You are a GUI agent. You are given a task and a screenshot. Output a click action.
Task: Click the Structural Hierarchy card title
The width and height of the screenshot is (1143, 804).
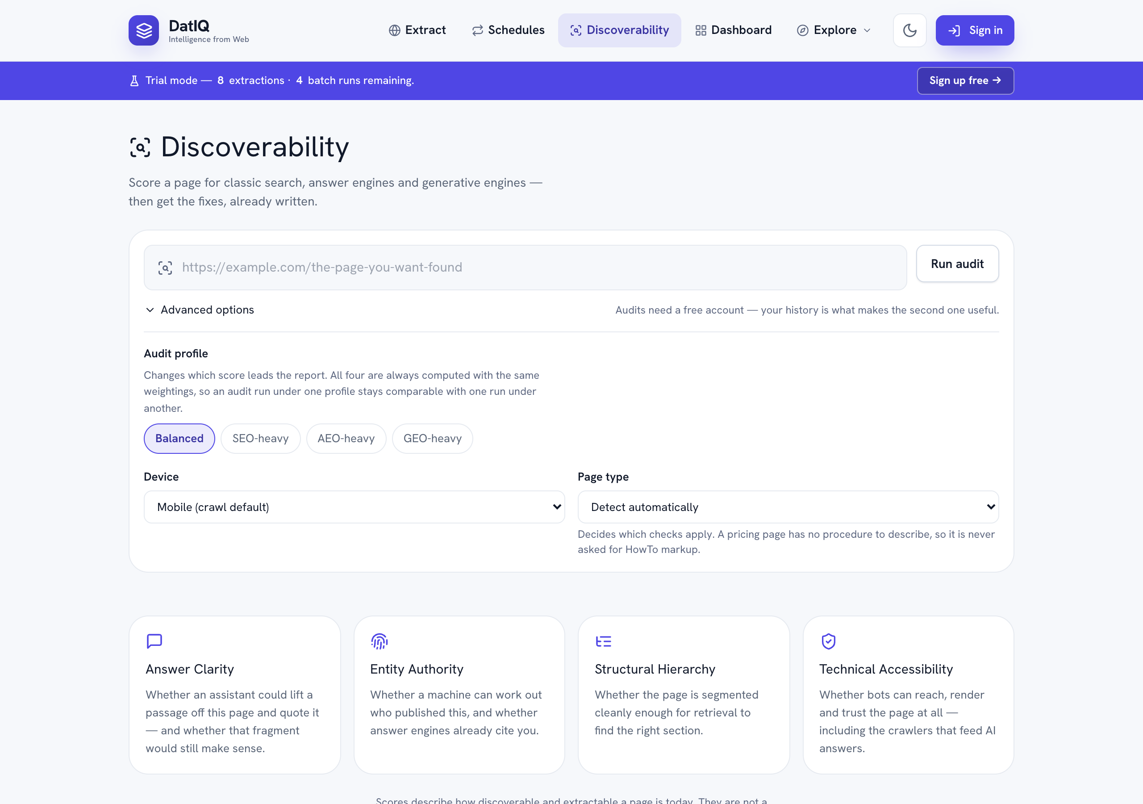click(655, 669)
